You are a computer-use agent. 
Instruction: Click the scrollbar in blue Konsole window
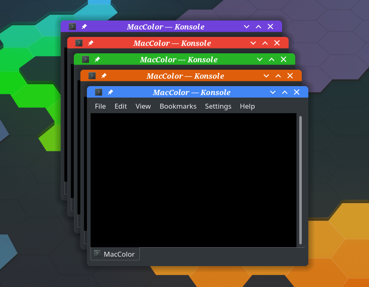coord(300,180)
